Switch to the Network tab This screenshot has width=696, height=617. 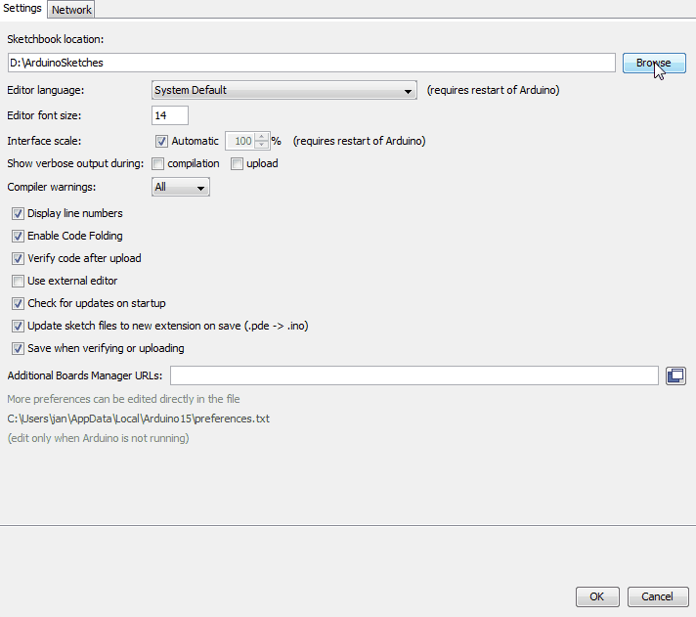[71, 10]
